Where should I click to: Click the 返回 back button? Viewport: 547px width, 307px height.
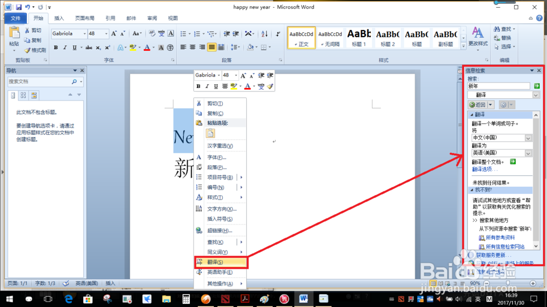point(478,104)
